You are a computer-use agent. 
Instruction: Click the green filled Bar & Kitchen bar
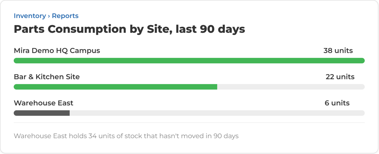pyautogui.click(x=116, y=87)
